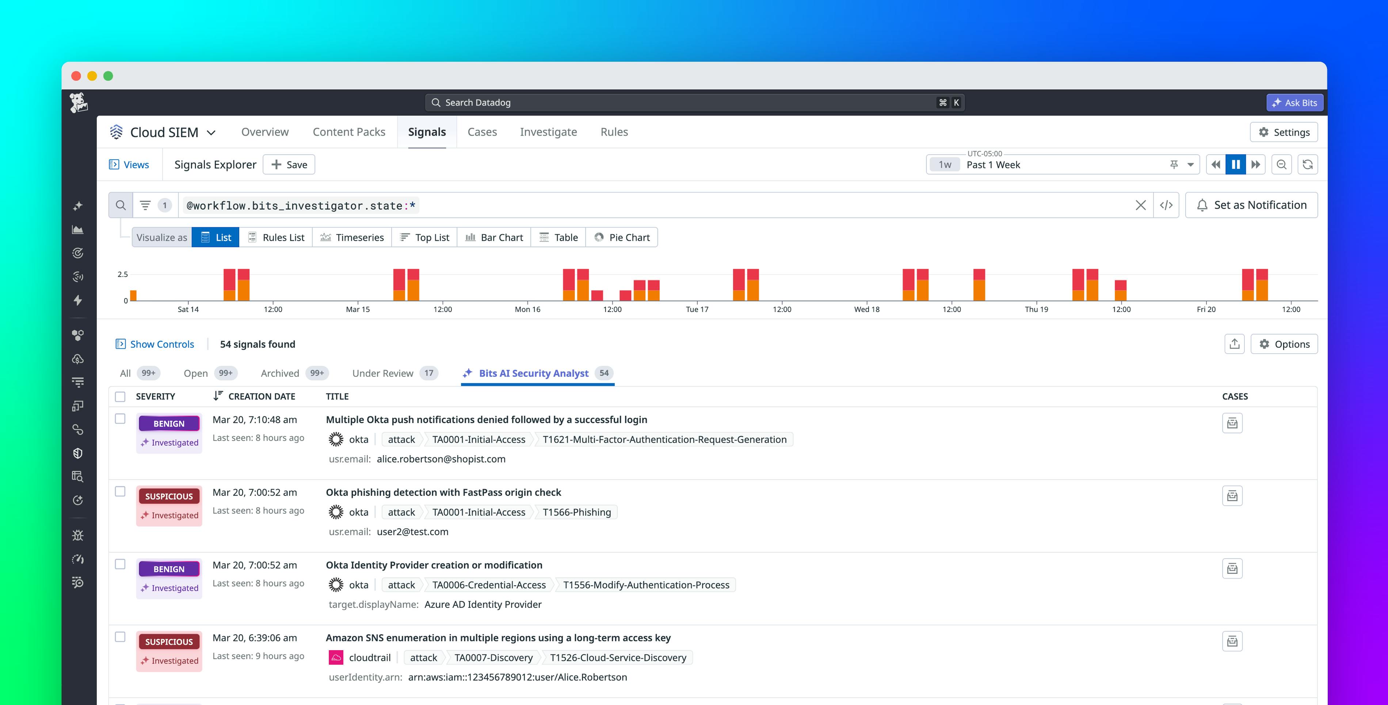Image resolution: width=1388 pixels, height=705 pixels.
Task: Open the Bits AI sparkle icon in sidebar
Action: 77,205
